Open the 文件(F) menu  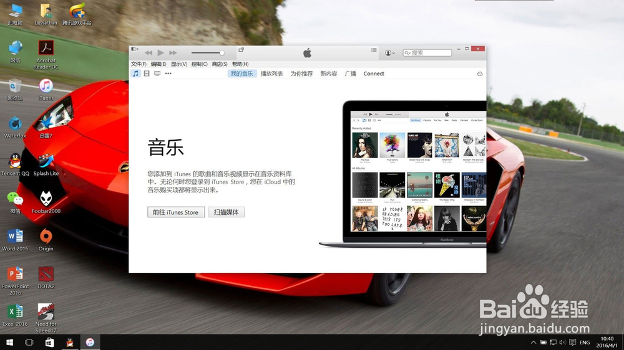(139, 64)
